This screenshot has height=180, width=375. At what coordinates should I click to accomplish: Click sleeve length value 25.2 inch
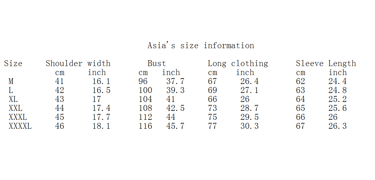coord(337,99)
